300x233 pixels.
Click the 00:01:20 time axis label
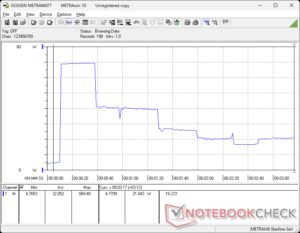156,178
